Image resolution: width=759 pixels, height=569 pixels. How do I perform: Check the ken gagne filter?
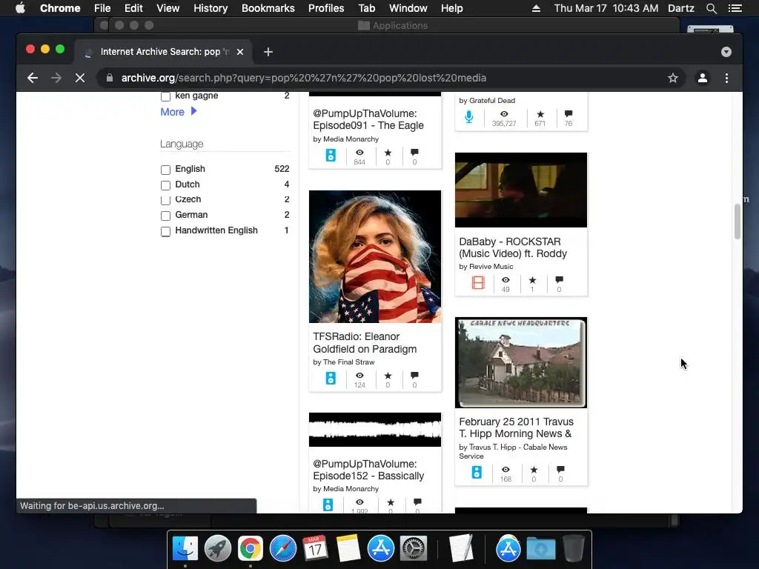click(165, 96)
